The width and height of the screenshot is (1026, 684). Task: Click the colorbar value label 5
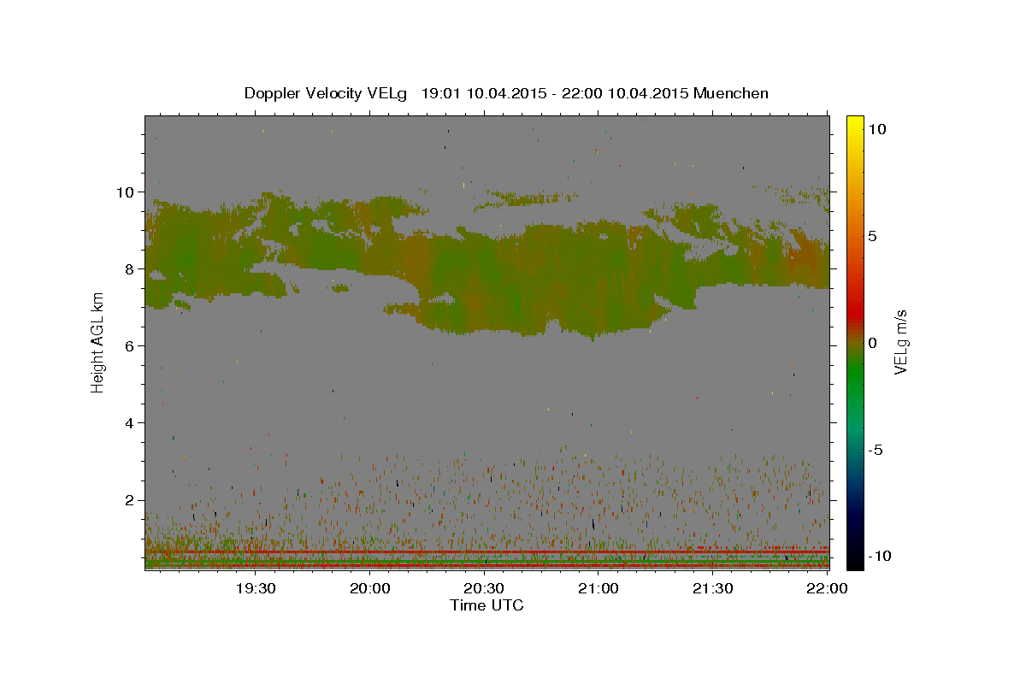click(x=873, y=236)
